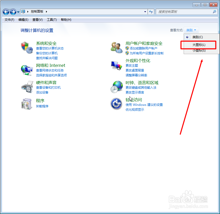Focus the 搜索控制面板 search field
The width and height of the screenshot is (220, 214).
tap(184, 12)
